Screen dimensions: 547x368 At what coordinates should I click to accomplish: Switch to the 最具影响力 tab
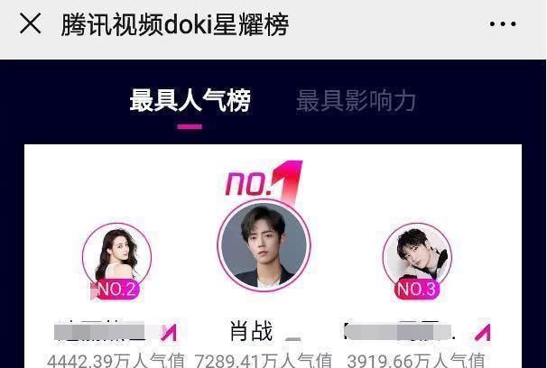coord(356,101)
